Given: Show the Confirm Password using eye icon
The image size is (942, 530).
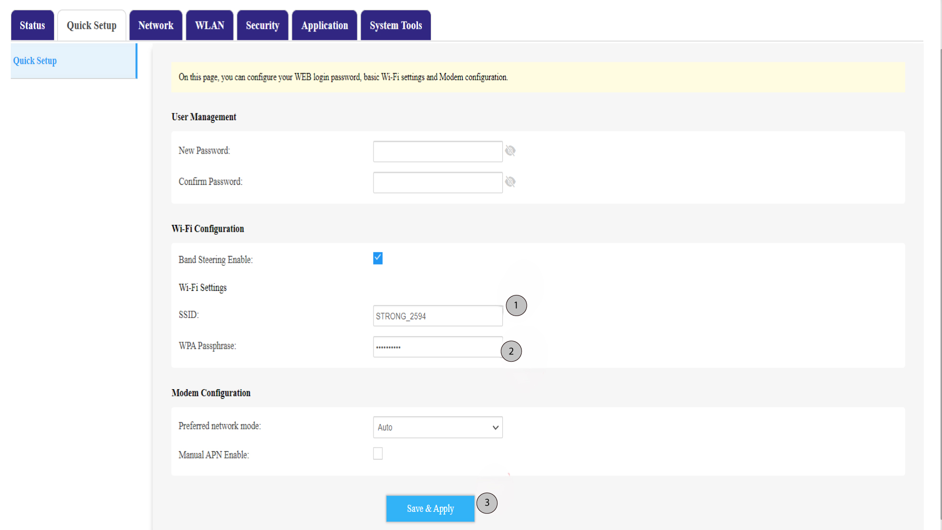Looking at the screenshot, I should point(510,182).
